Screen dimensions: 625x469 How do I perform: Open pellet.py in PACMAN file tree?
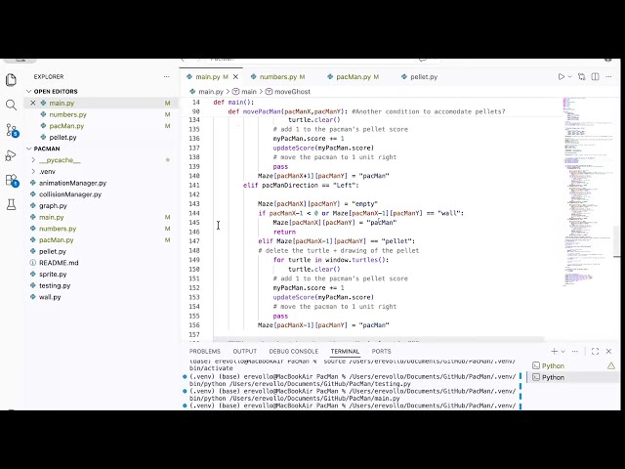click(53, 252)
